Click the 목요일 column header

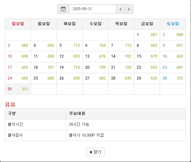tap(121, 24)
